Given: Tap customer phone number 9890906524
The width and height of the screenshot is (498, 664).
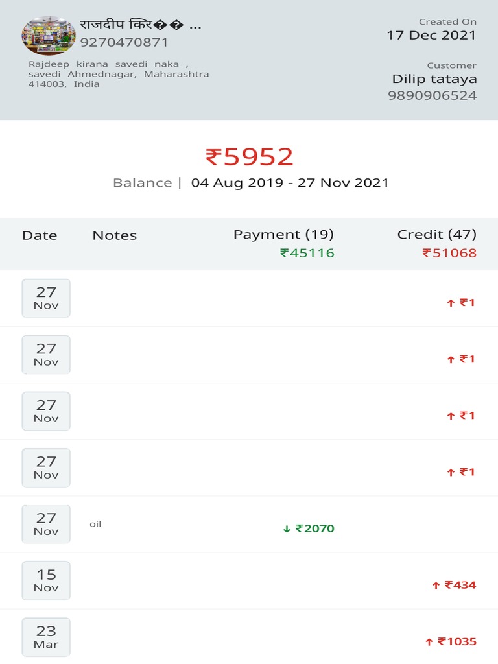Looking at the screenshot, I should pyautogui.click(x=433, y=95).
